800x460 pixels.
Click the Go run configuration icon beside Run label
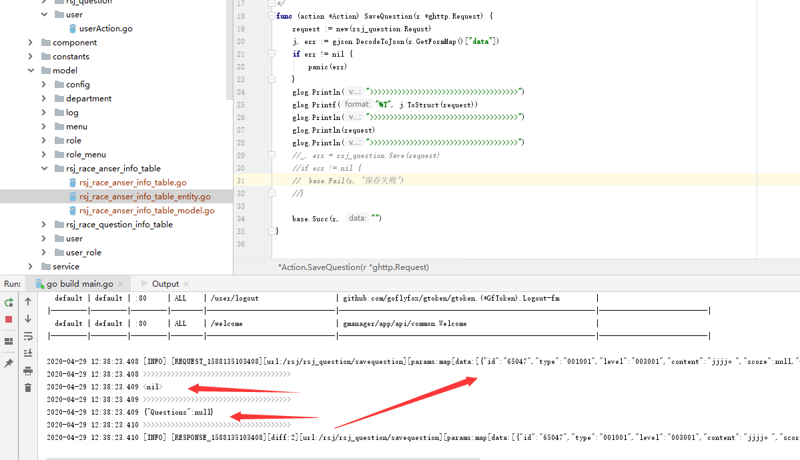tap(39, 283)
